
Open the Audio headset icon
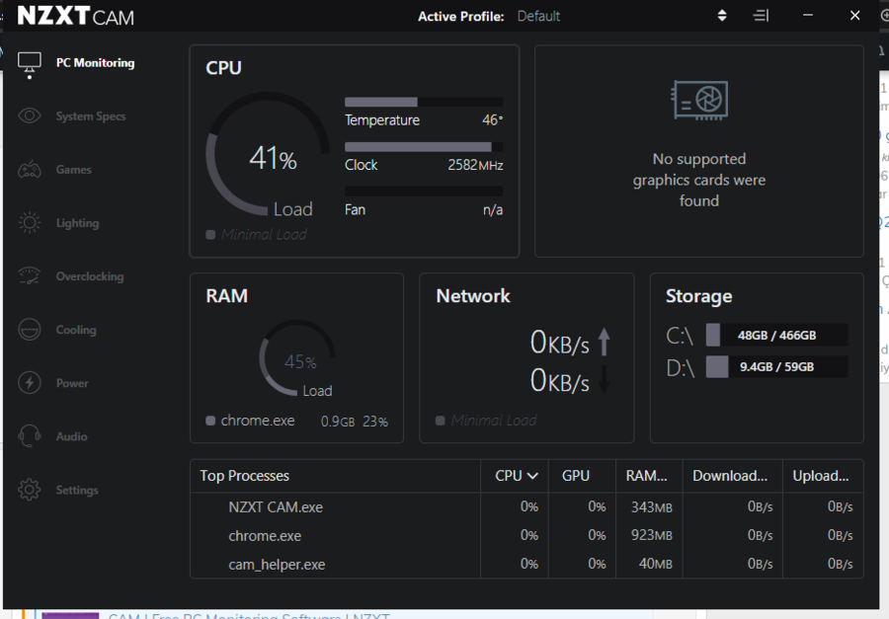pos(30,436)
